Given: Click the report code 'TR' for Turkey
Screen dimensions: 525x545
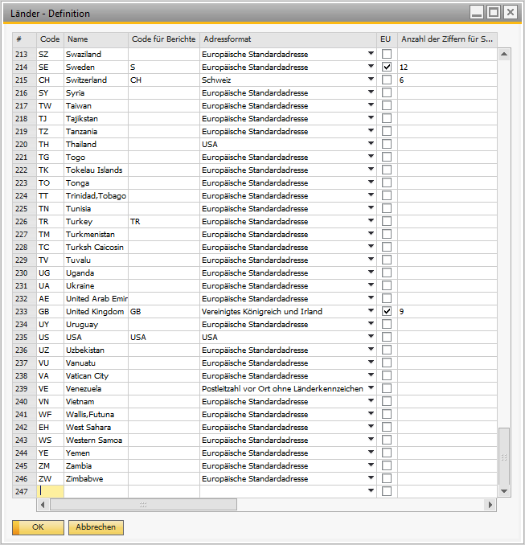Looking at the screenshot, I should (x=164, y=221).
